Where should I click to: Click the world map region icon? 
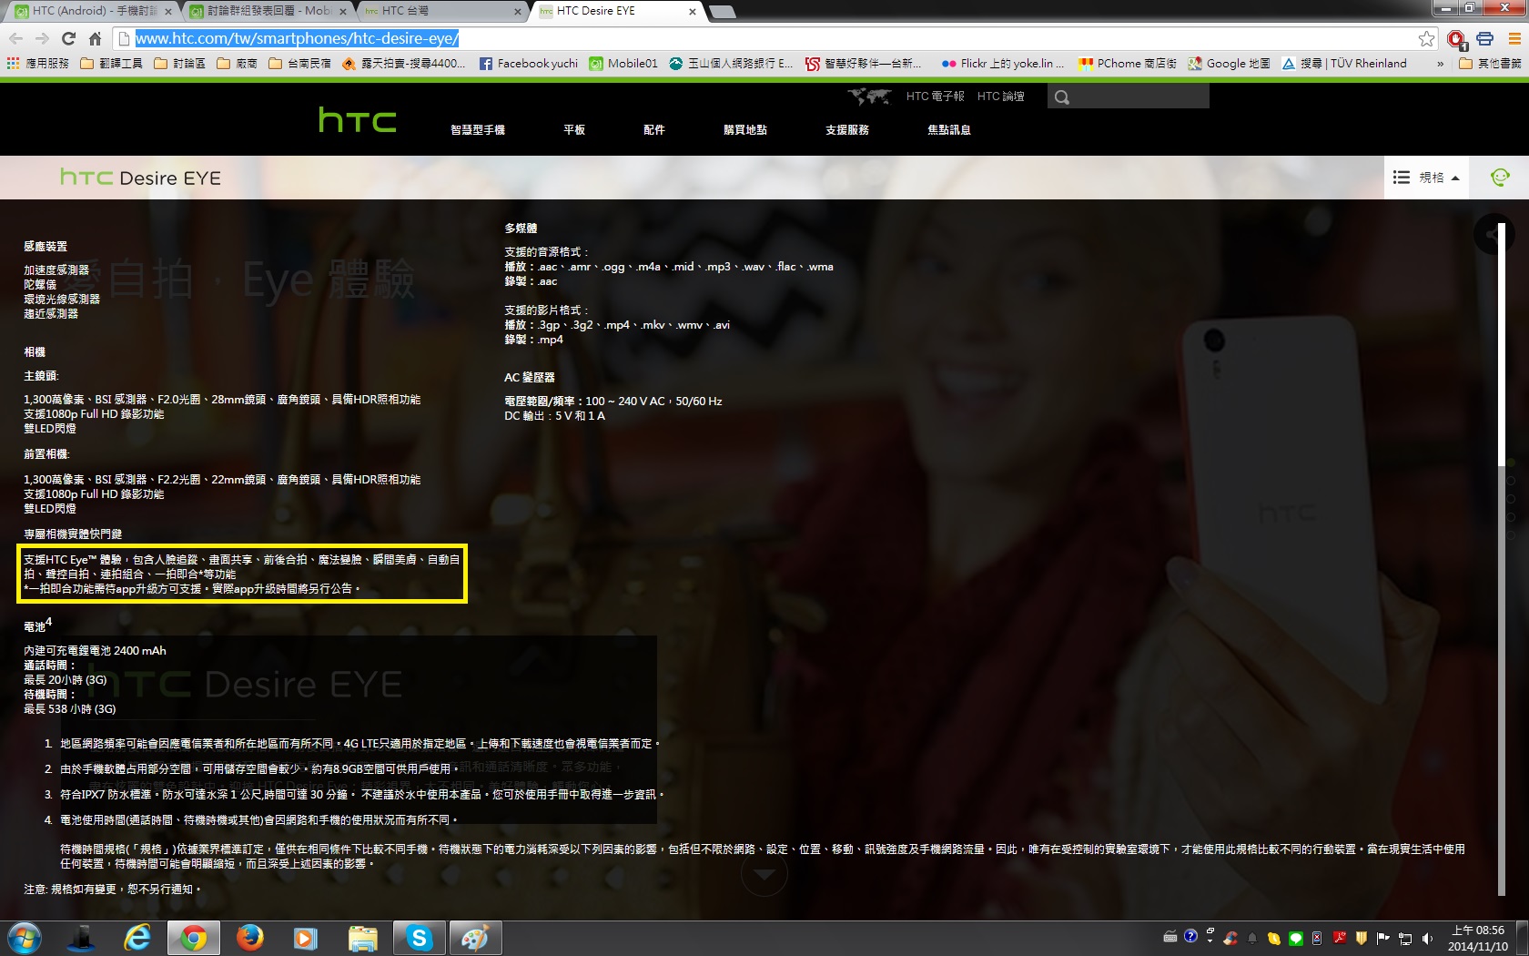(869, 96)
